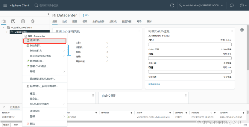Screen dimensions: 249x127
Task: Grab the 自定义属性 card drag handle
Action: click(186, 95)
